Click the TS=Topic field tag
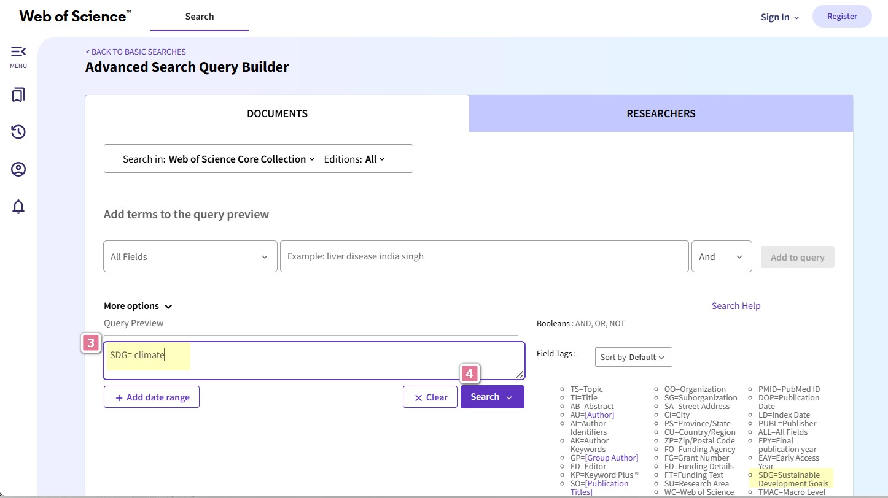Screen dimensions: 888x498 click(x=586, y=389)
